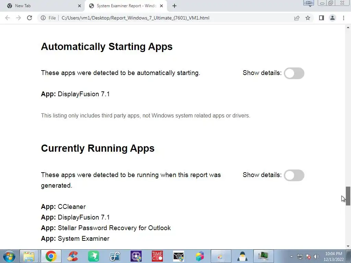Open the purple chip shield app on taskbar
This screenshot has height=263, width=351.
tap(136, 256)
